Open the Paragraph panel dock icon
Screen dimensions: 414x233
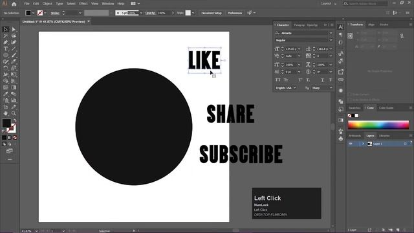[341, 34]
